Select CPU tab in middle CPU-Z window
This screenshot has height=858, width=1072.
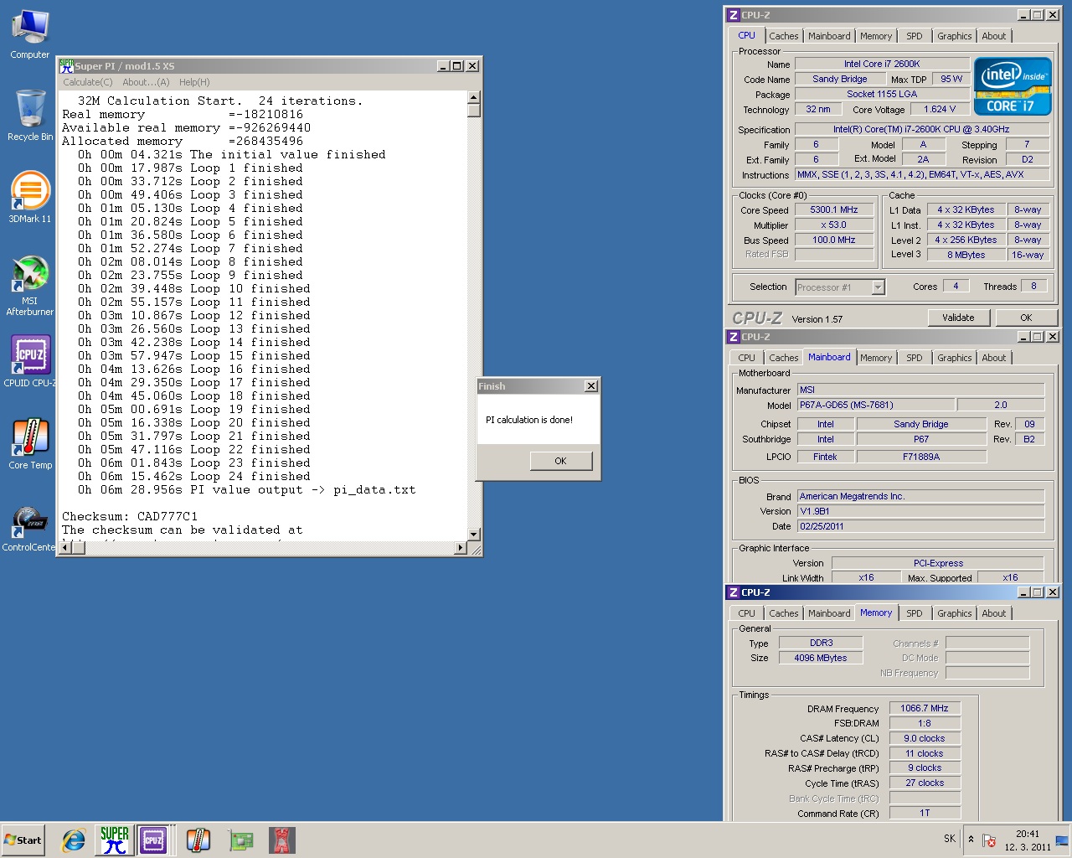(746, 358)
